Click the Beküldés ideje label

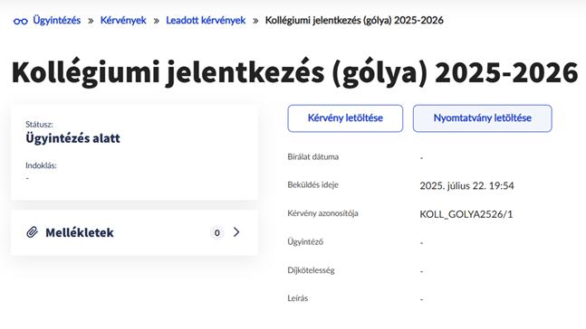point(312,185)
